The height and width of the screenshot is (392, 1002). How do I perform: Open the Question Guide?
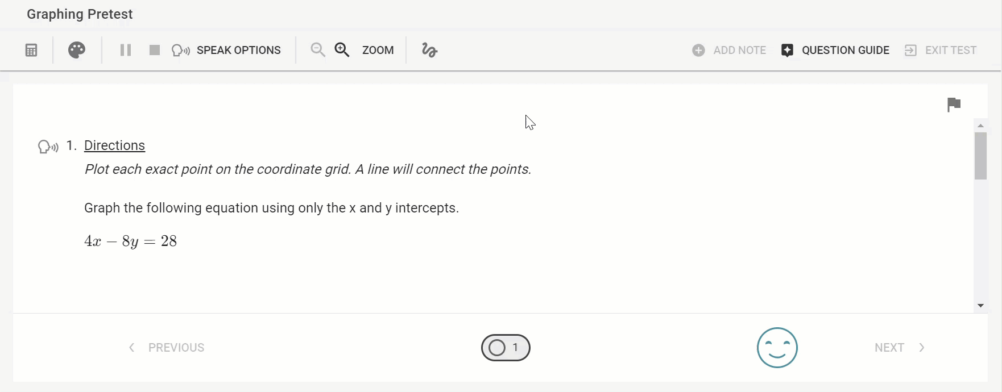click(835, 50)
